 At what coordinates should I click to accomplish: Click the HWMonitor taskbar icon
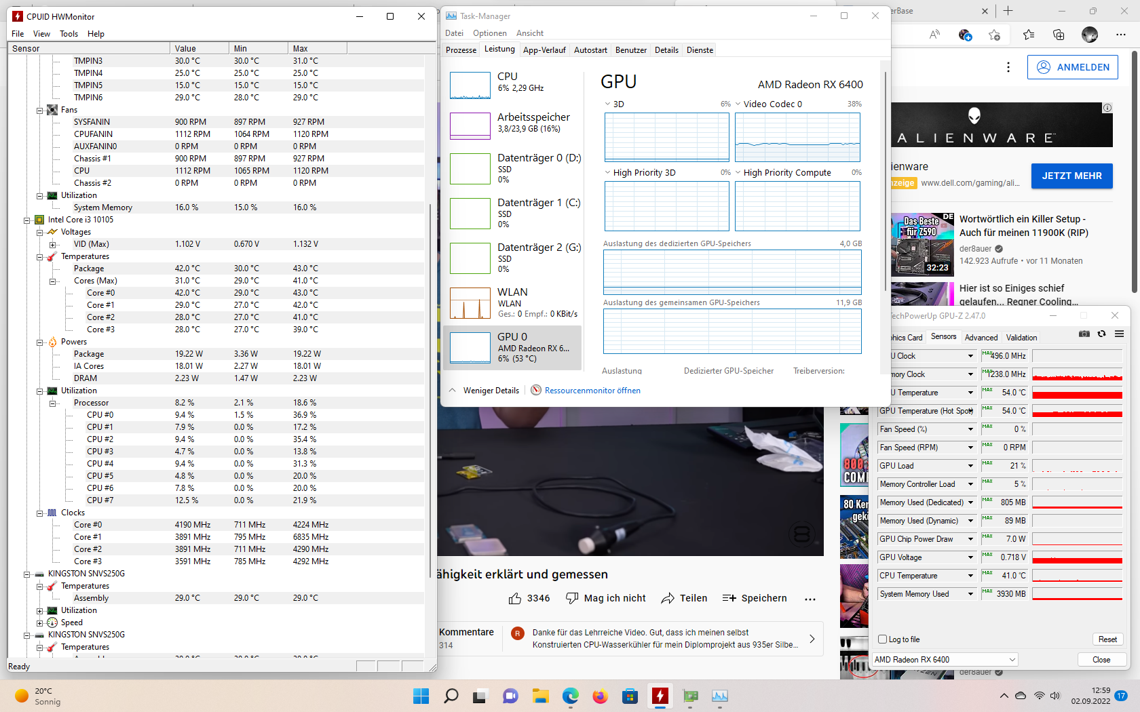click(660, 696)
